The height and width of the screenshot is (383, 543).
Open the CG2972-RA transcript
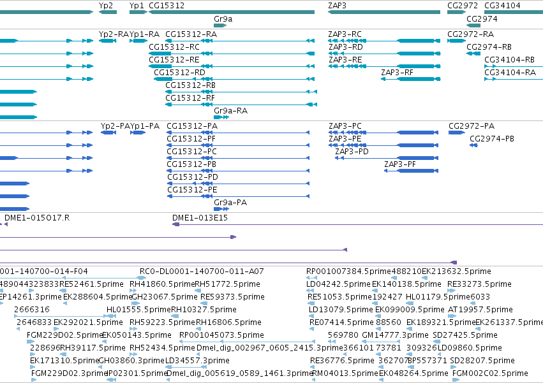[471, 34]
